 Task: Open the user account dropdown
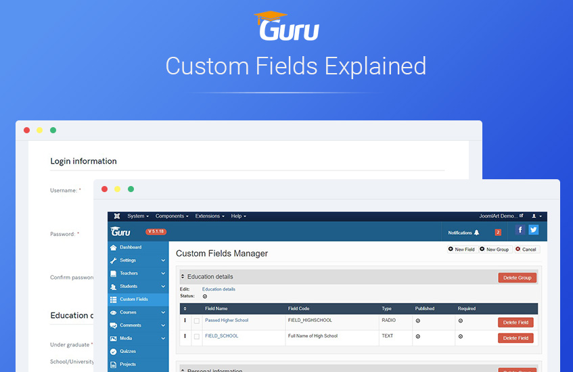click(x=536, y=216)
